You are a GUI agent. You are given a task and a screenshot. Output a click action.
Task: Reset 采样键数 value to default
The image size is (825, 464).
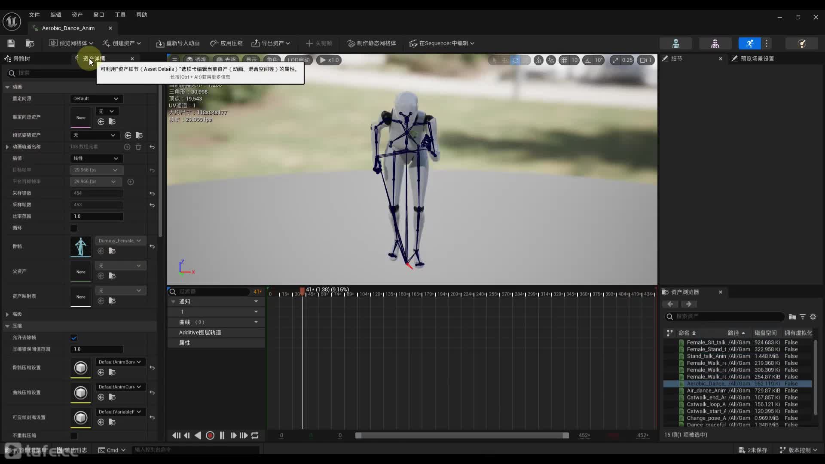click(152, 193)
